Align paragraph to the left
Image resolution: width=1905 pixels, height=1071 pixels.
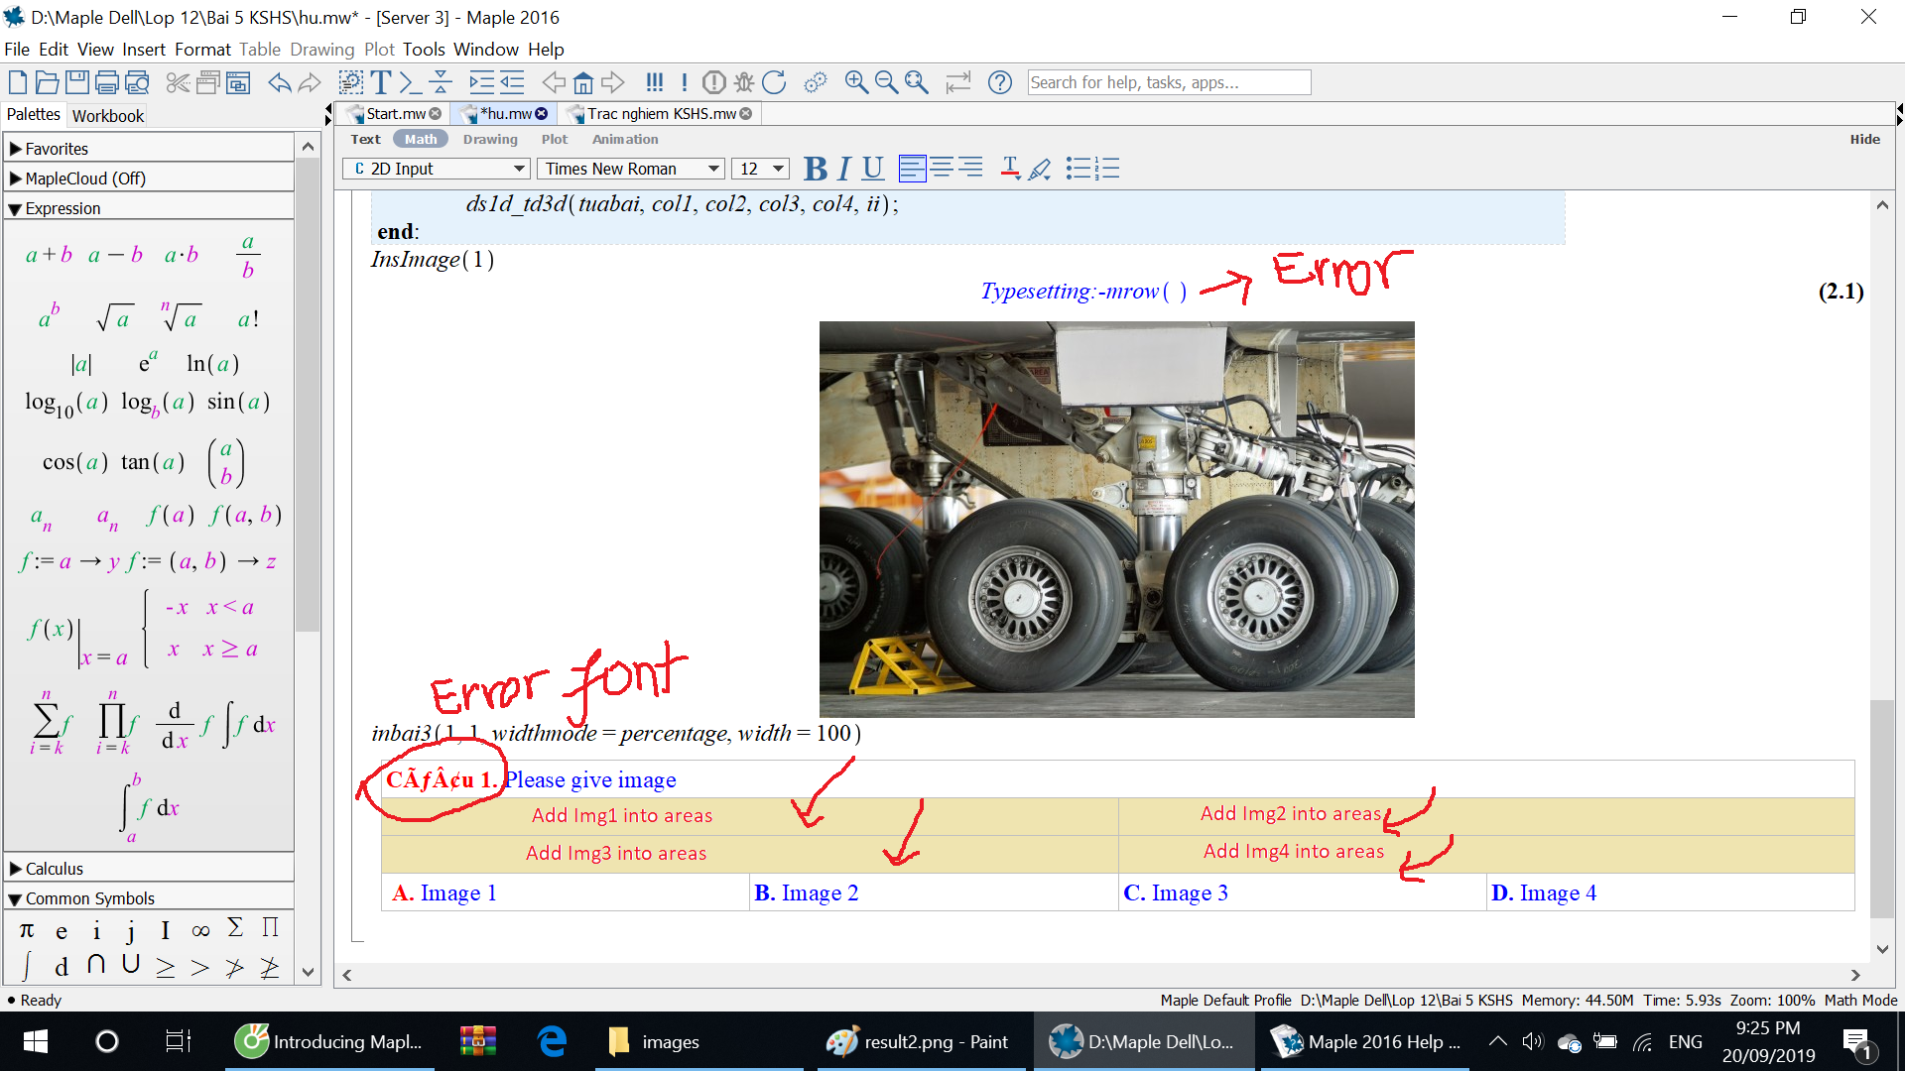tap(912, 169)
